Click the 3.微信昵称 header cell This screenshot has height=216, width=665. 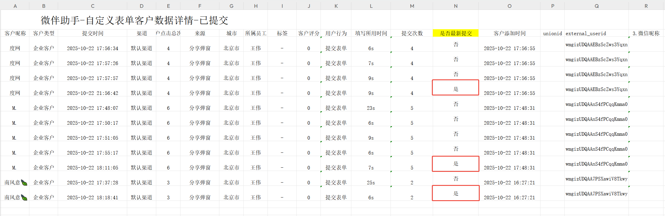pyautogui.click(x=646, y=33)
